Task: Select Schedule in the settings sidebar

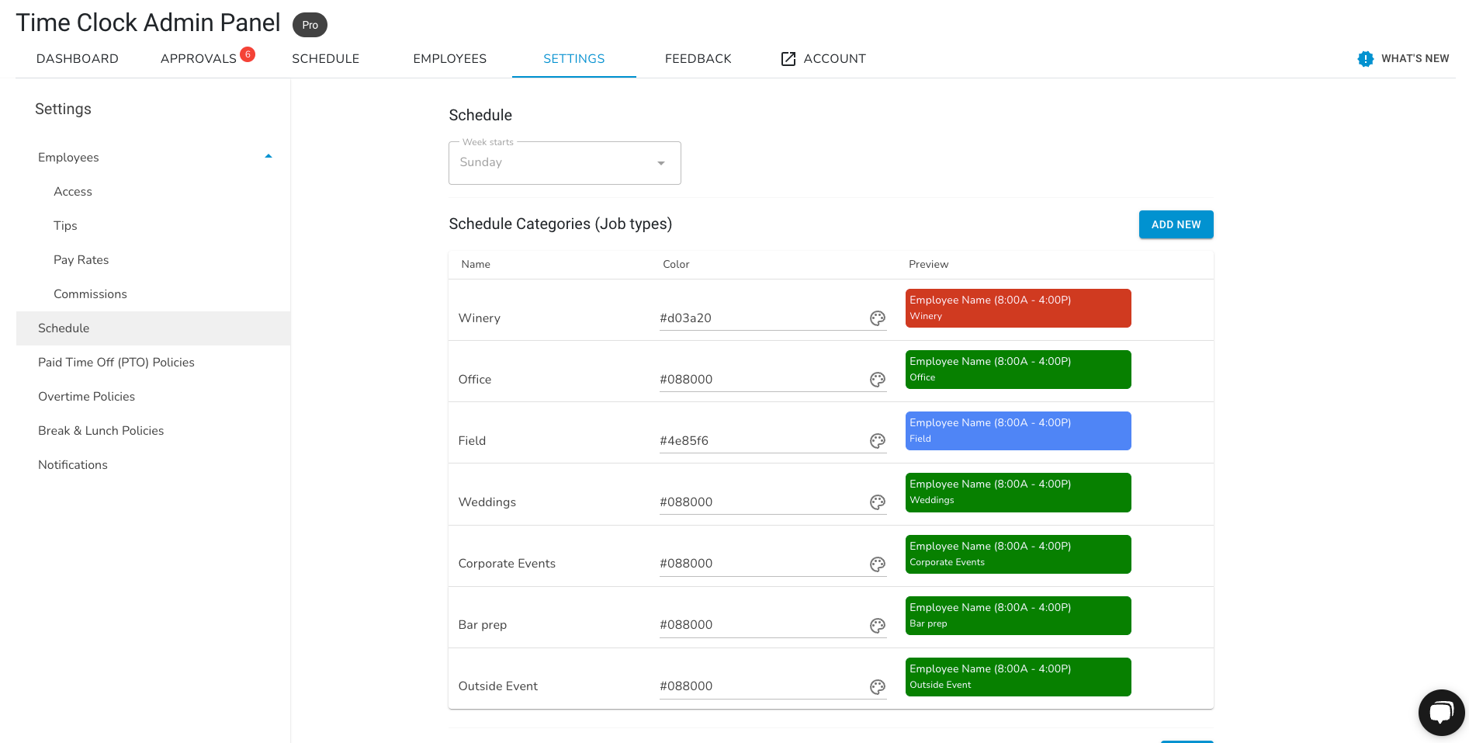Action: tap(153, 328)
